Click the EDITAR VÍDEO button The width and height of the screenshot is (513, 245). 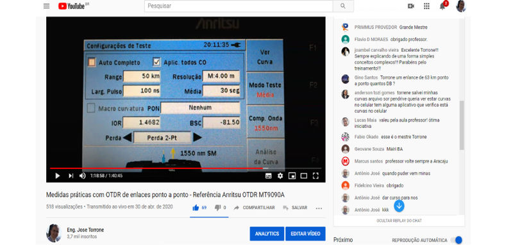point(305,233)
